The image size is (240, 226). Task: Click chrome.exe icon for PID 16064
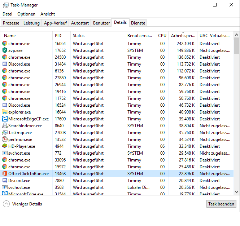click(x=5, y=43)
